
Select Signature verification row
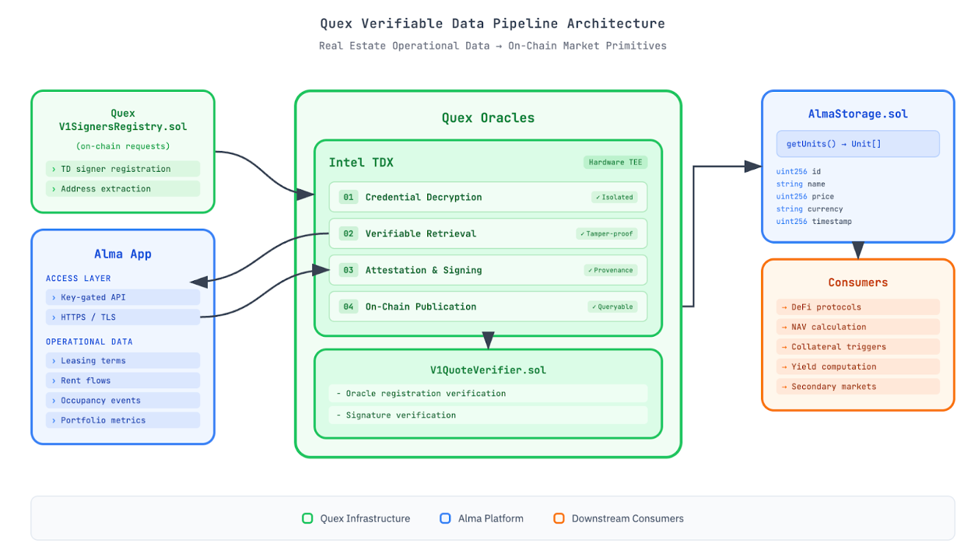[488, 415]
